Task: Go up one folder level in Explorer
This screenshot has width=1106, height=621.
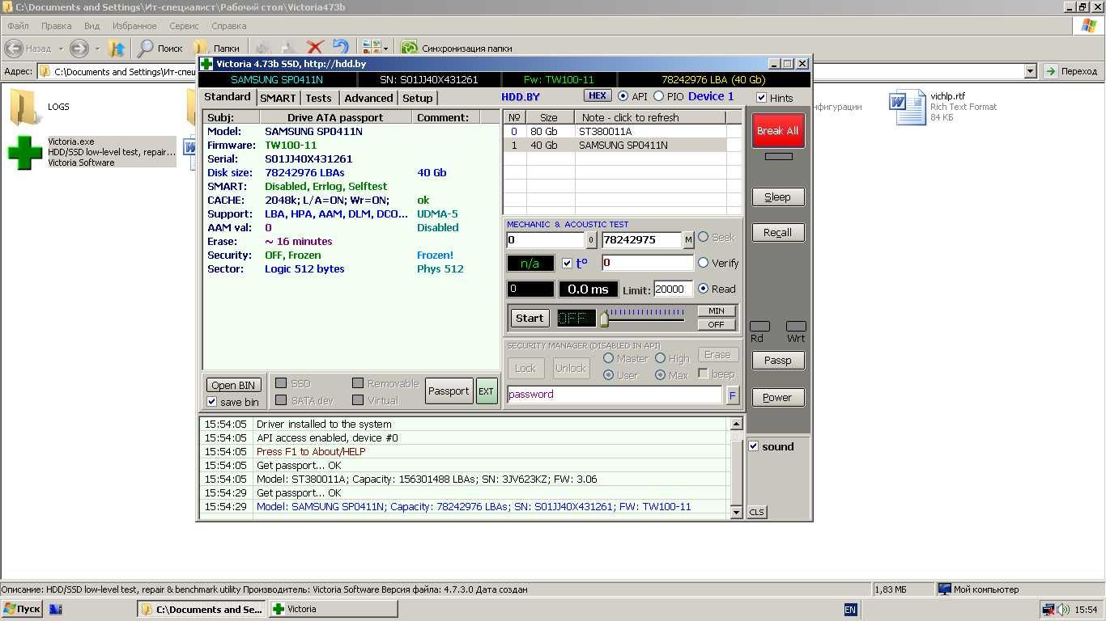Action: click(x=117, y=49)
